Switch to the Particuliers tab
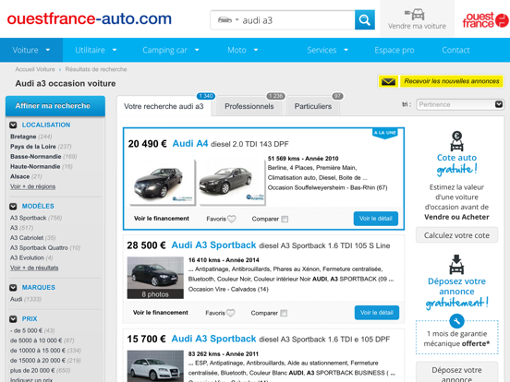This screenshot has width=510, height=382. point(313,106)
